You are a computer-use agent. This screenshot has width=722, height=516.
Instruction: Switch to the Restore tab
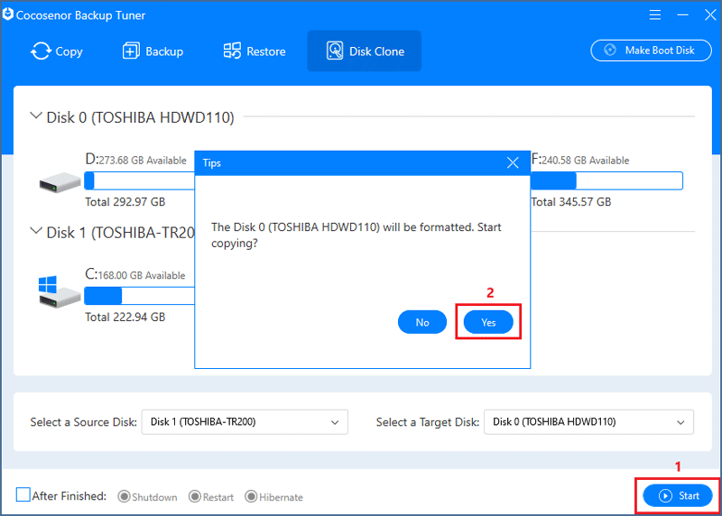pos(255,51)
